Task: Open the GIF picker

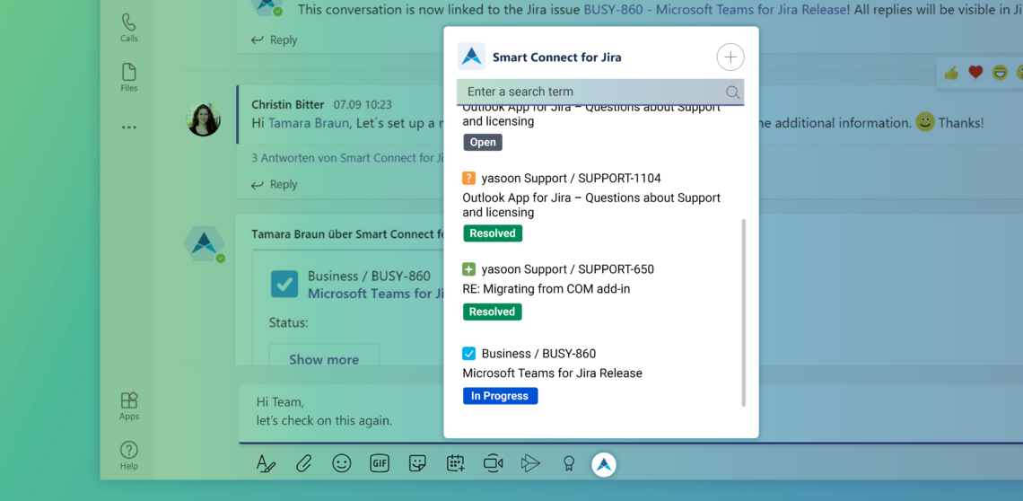Action: [x=379, y=464]
